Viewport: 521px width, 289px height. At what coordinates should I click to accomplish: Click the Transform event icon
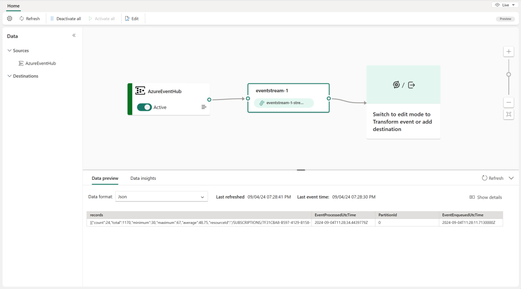(x=396, y=85)
